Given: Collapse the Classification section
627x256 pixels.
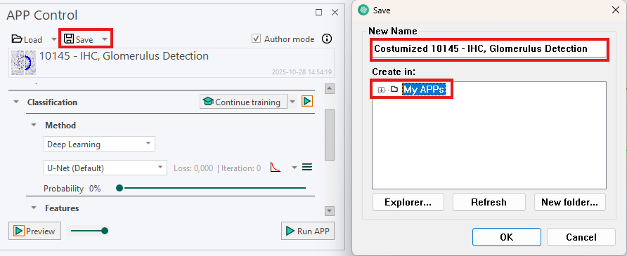Looking at the screenshot, I should click(16, 102).
